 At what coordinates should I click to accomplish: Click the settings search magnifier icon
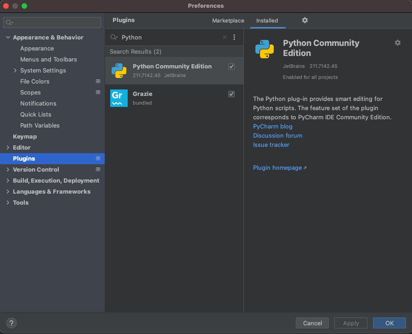click(x=9, y=22)
